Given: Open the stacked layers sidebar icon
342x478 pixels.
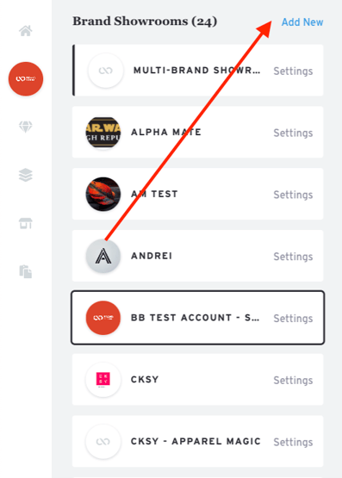Looking at the screenshot, I should tap(26, 175).
